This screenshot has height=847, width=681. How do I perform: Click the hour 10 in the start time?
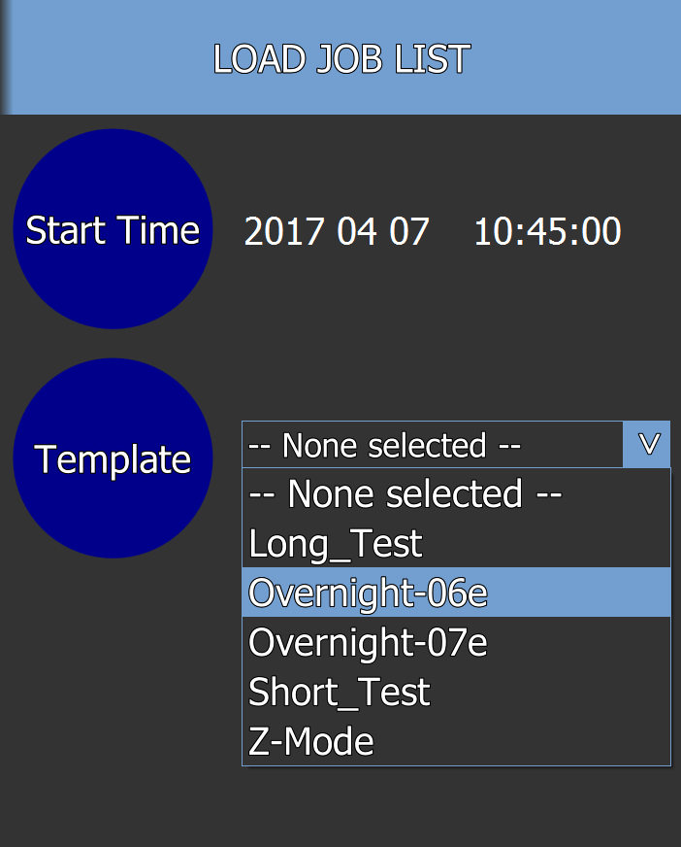pyautogui.click(x=493, y=231)
